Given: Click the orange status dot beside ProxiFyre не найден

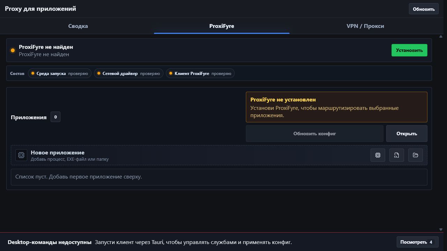Looking at the screenshot, I should coord(13,50).
